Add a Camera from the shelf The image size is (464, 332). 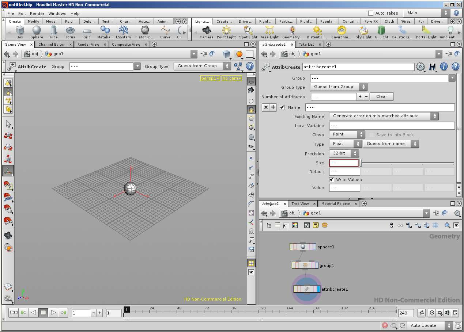click(x=207, y=32)
